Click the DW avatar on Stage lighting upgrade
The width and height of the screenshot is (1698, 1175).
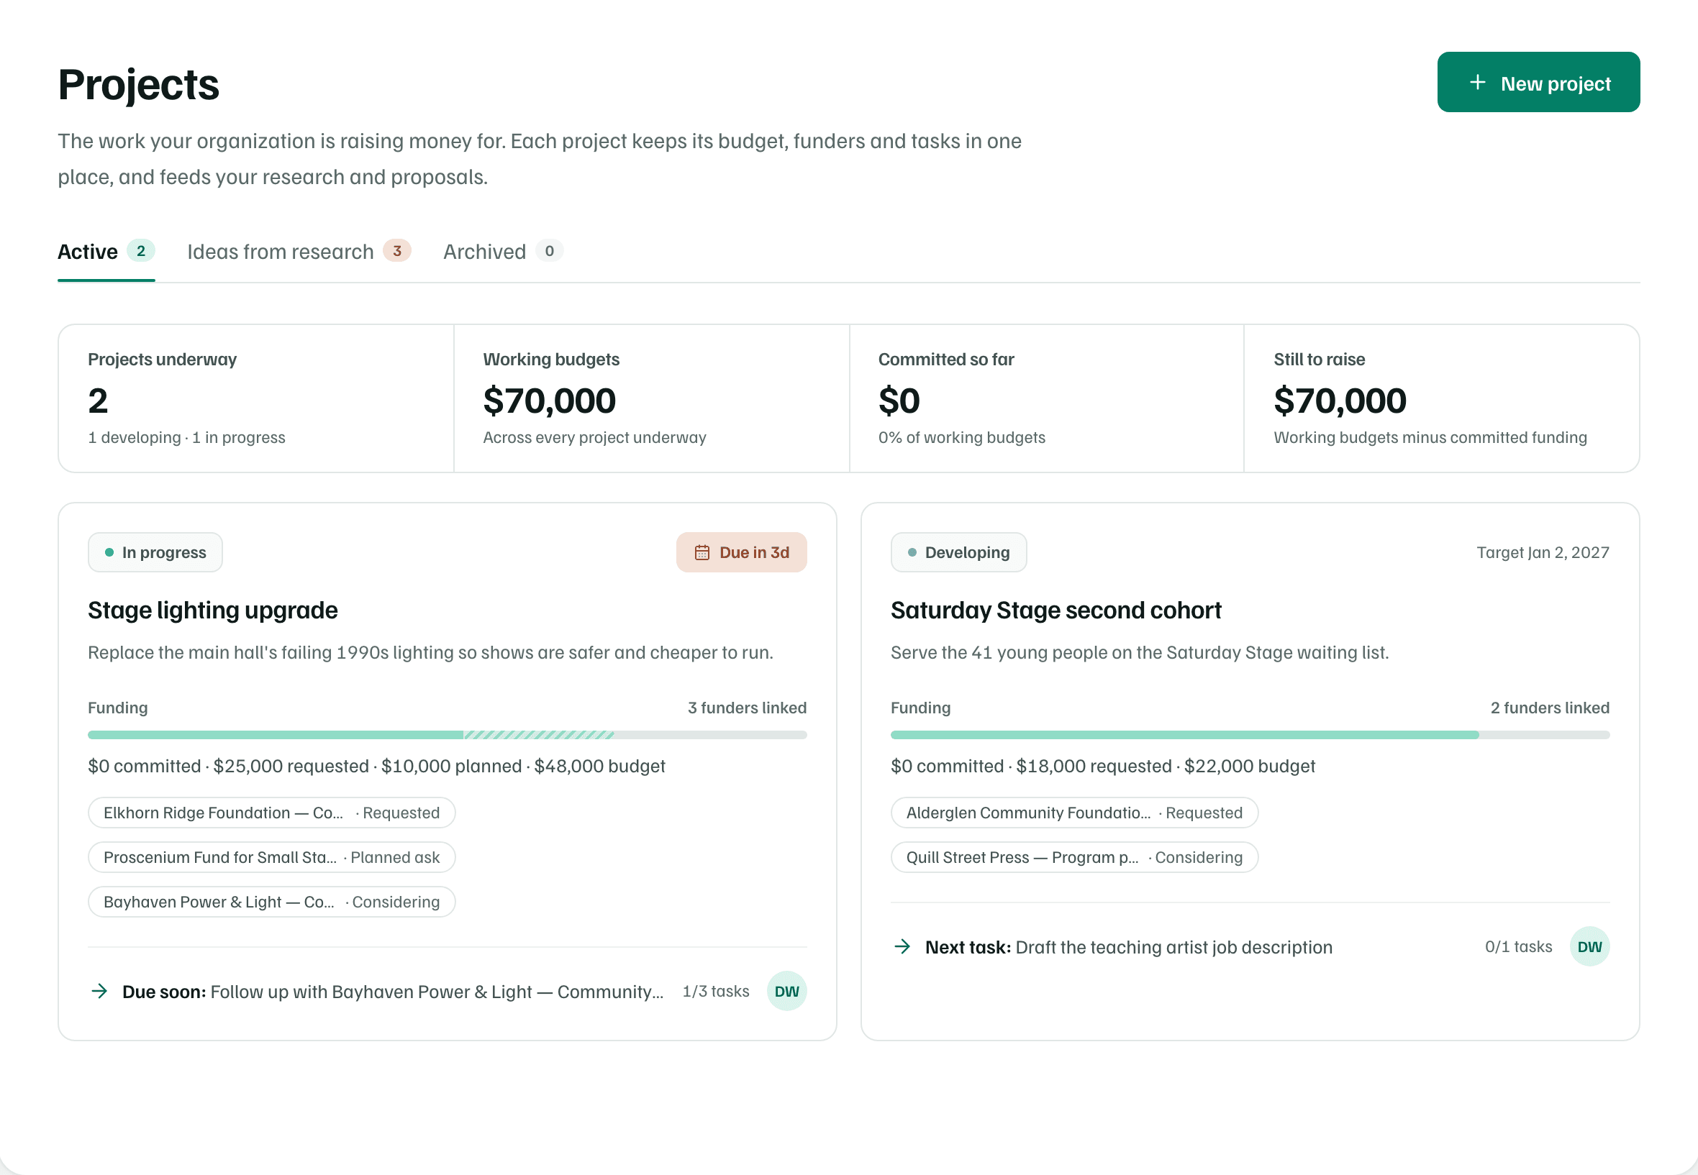[x=786, y=991]
